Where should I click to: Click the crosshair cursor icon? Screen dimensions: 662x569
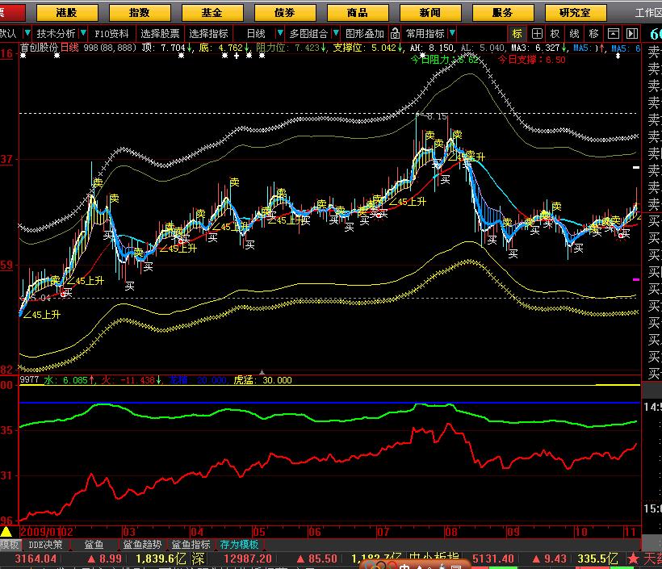pos(537,33)
